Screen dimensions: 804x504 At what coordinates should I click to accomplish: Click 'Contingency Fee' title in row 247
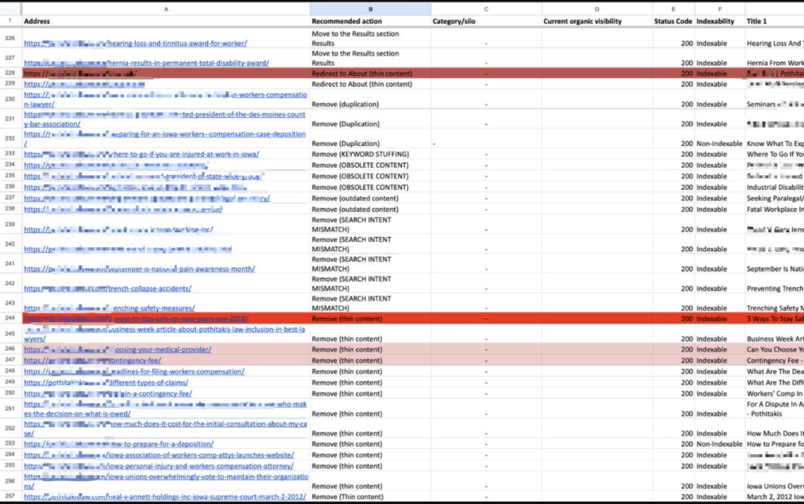pyautogui.click(x=775, y=361)
